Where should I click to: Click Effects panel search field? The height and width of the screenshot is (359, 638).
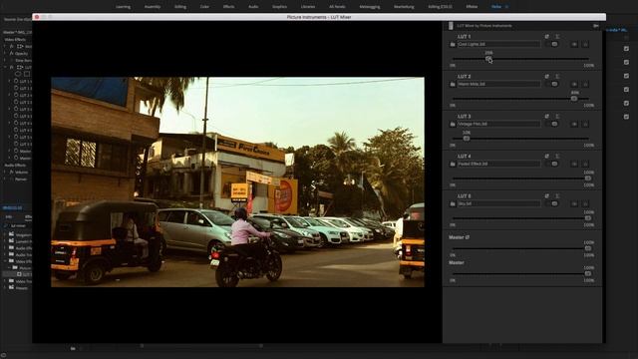18,226
